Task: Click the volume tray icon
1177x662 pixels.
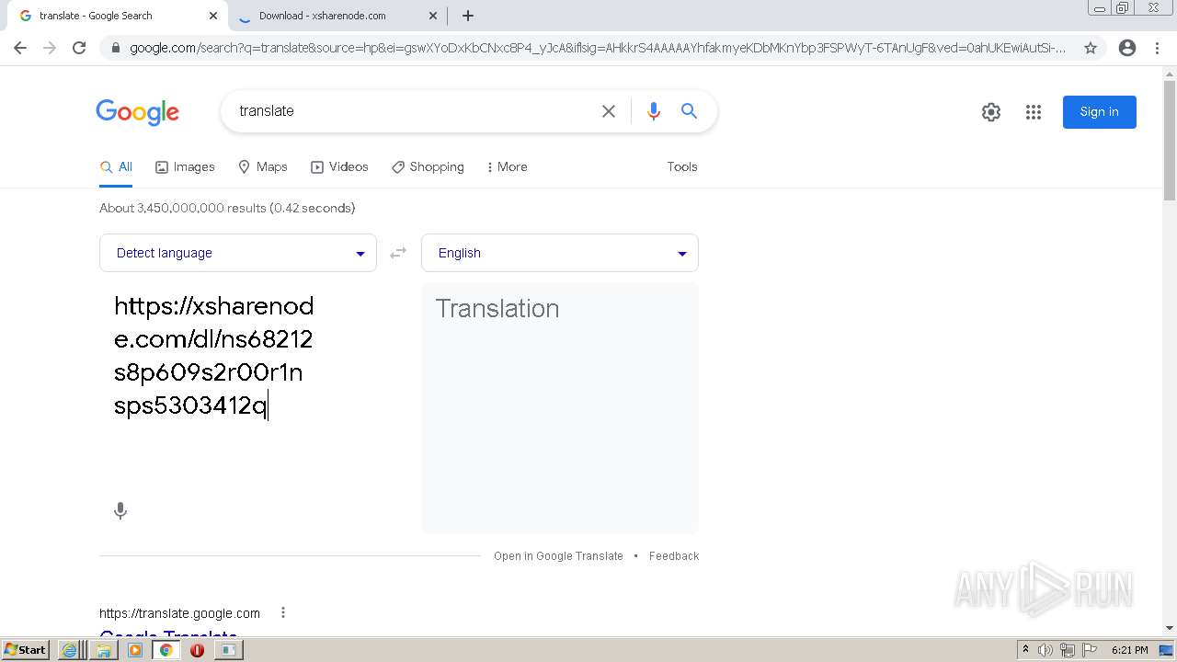Action: (1046, 650)
